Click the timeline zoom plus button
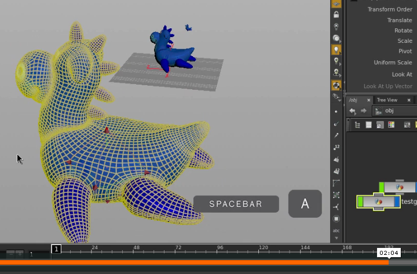 [20, 254]
